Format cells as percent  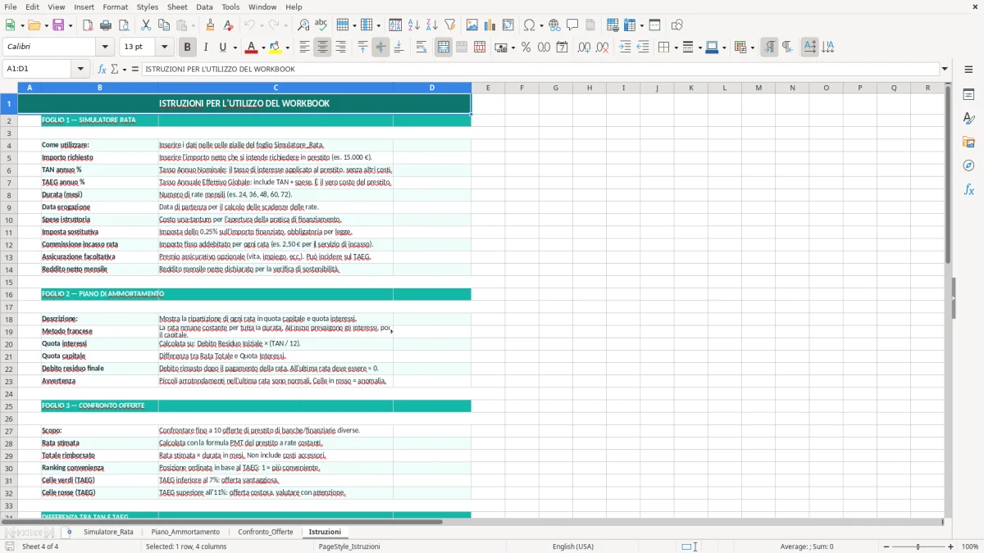point(526,48)
